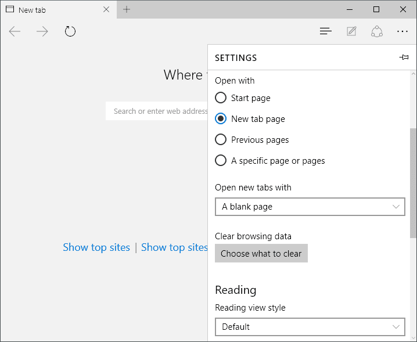This screenshot has width=417, height=342.
Task: Minimize the Edge window
Action: click(350, 9)
